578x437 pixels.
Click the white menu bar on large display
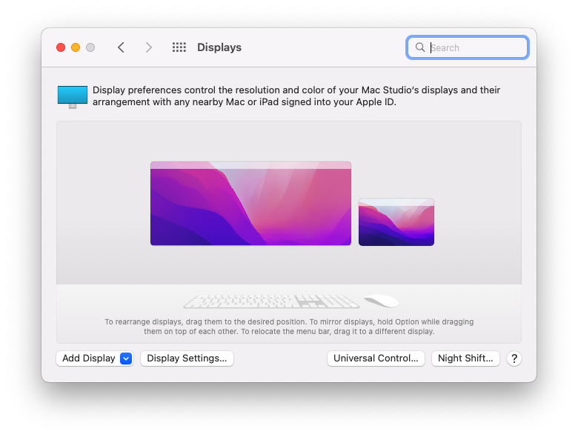pyautogui.click(x=250, y=165)
